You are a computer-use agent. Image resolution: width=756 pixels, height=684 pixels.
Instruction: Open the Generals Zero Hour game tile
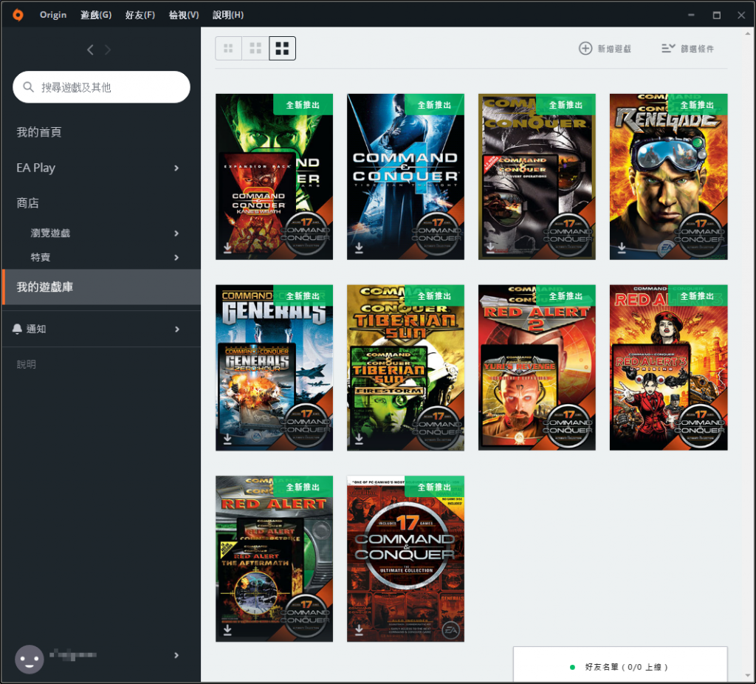(x=275, y=368)
